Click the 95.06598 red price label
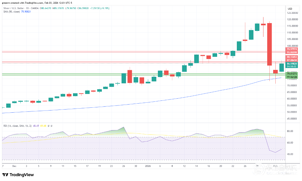 click(x=292, y=52)
